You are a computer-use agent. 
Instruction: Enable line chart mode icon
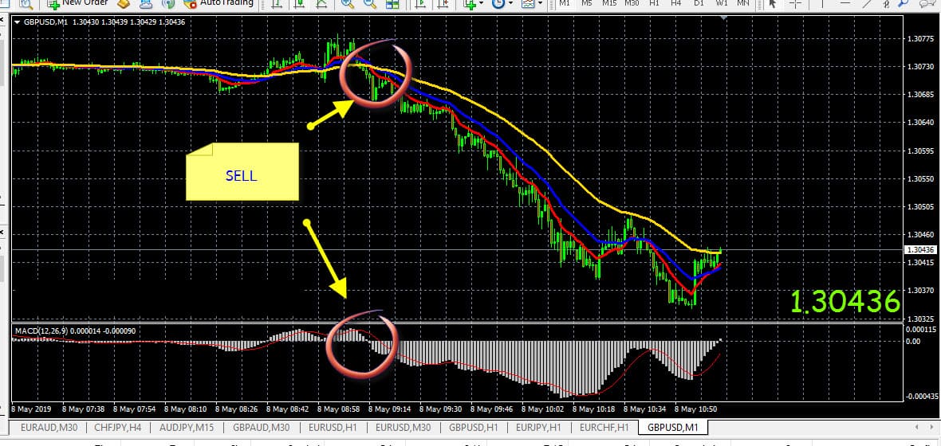(x=321, y=4)
